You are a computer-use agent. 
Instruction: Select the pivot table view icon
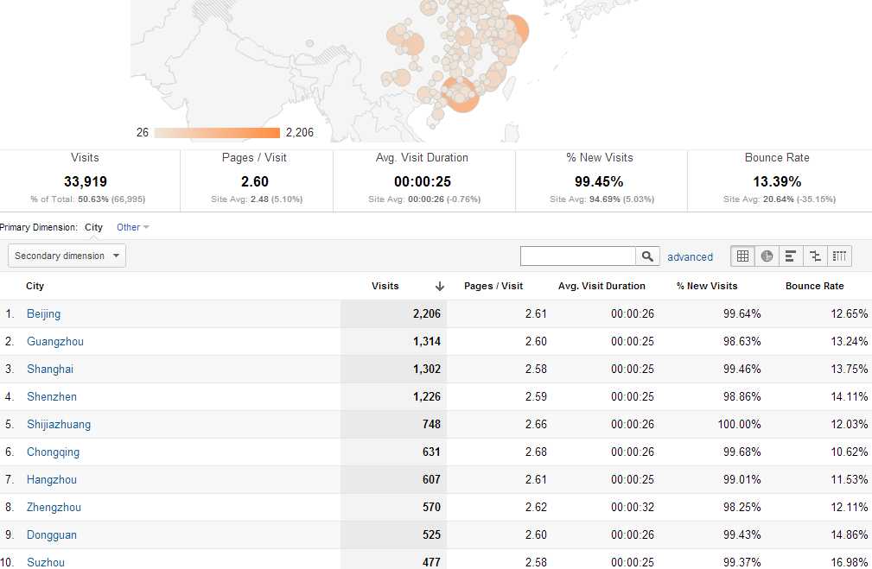(x=839, y=256)
